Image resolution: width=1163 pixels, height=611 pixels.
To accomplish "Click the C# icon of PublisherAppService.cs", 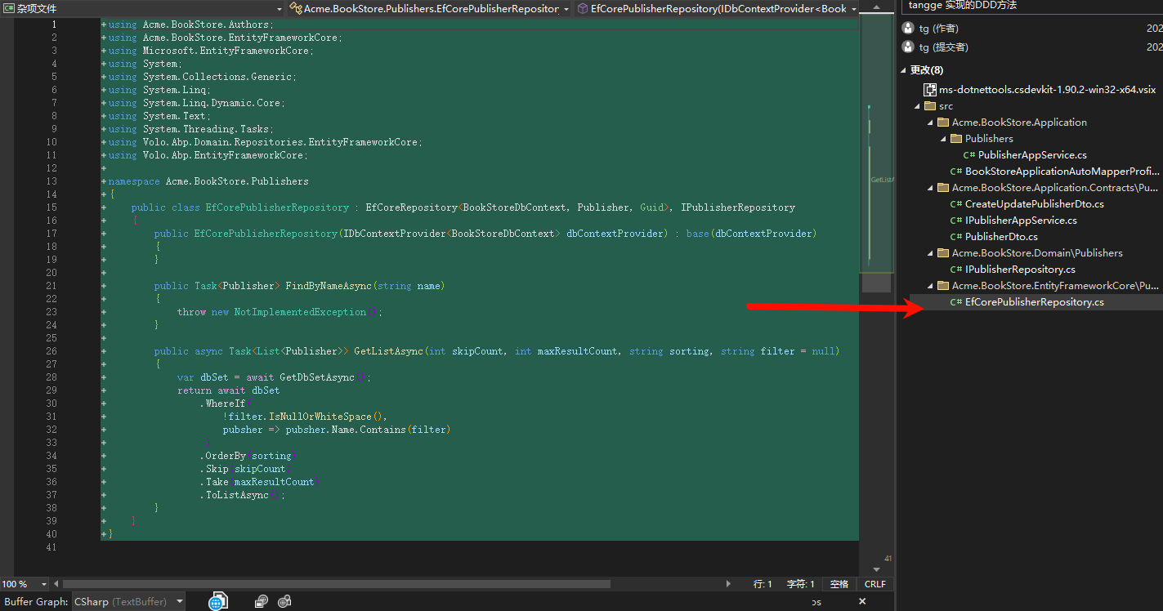I will click(968, 155).
